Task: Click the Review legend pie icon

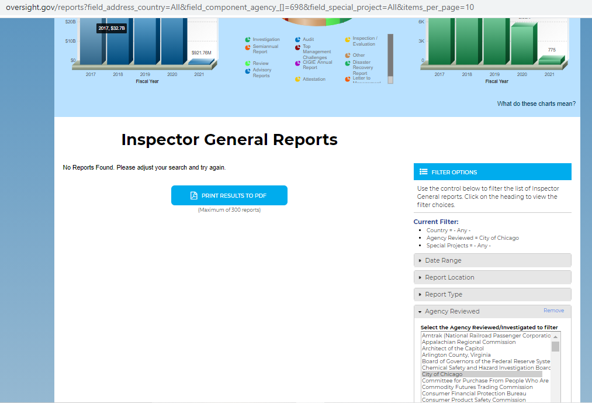Action: click(248, 64)
